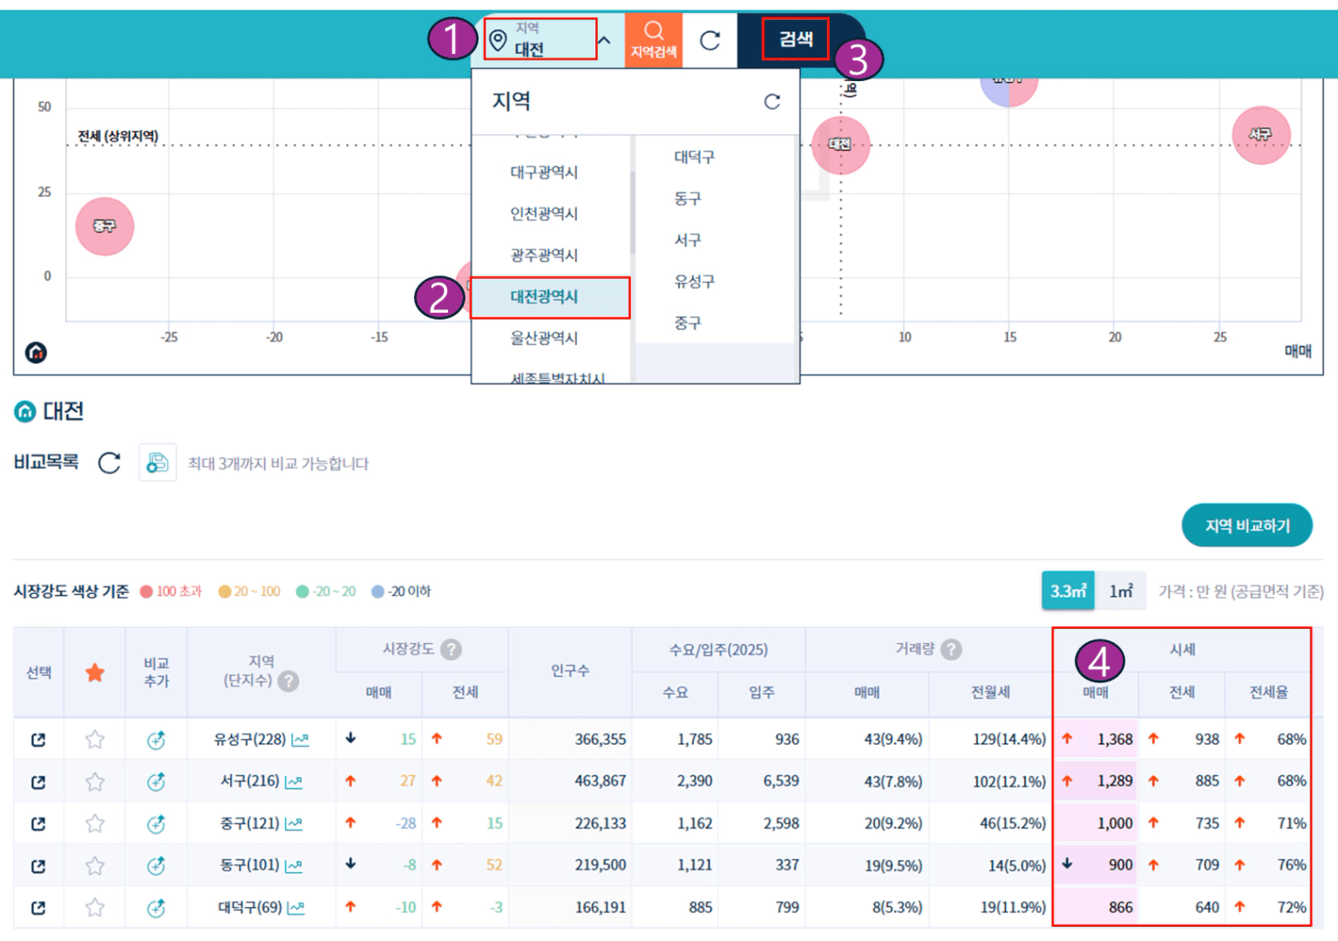This screenshot has height=941, width=1338.
Task: Click the 대전 bubble on the chart
Action: click(840, 145)
